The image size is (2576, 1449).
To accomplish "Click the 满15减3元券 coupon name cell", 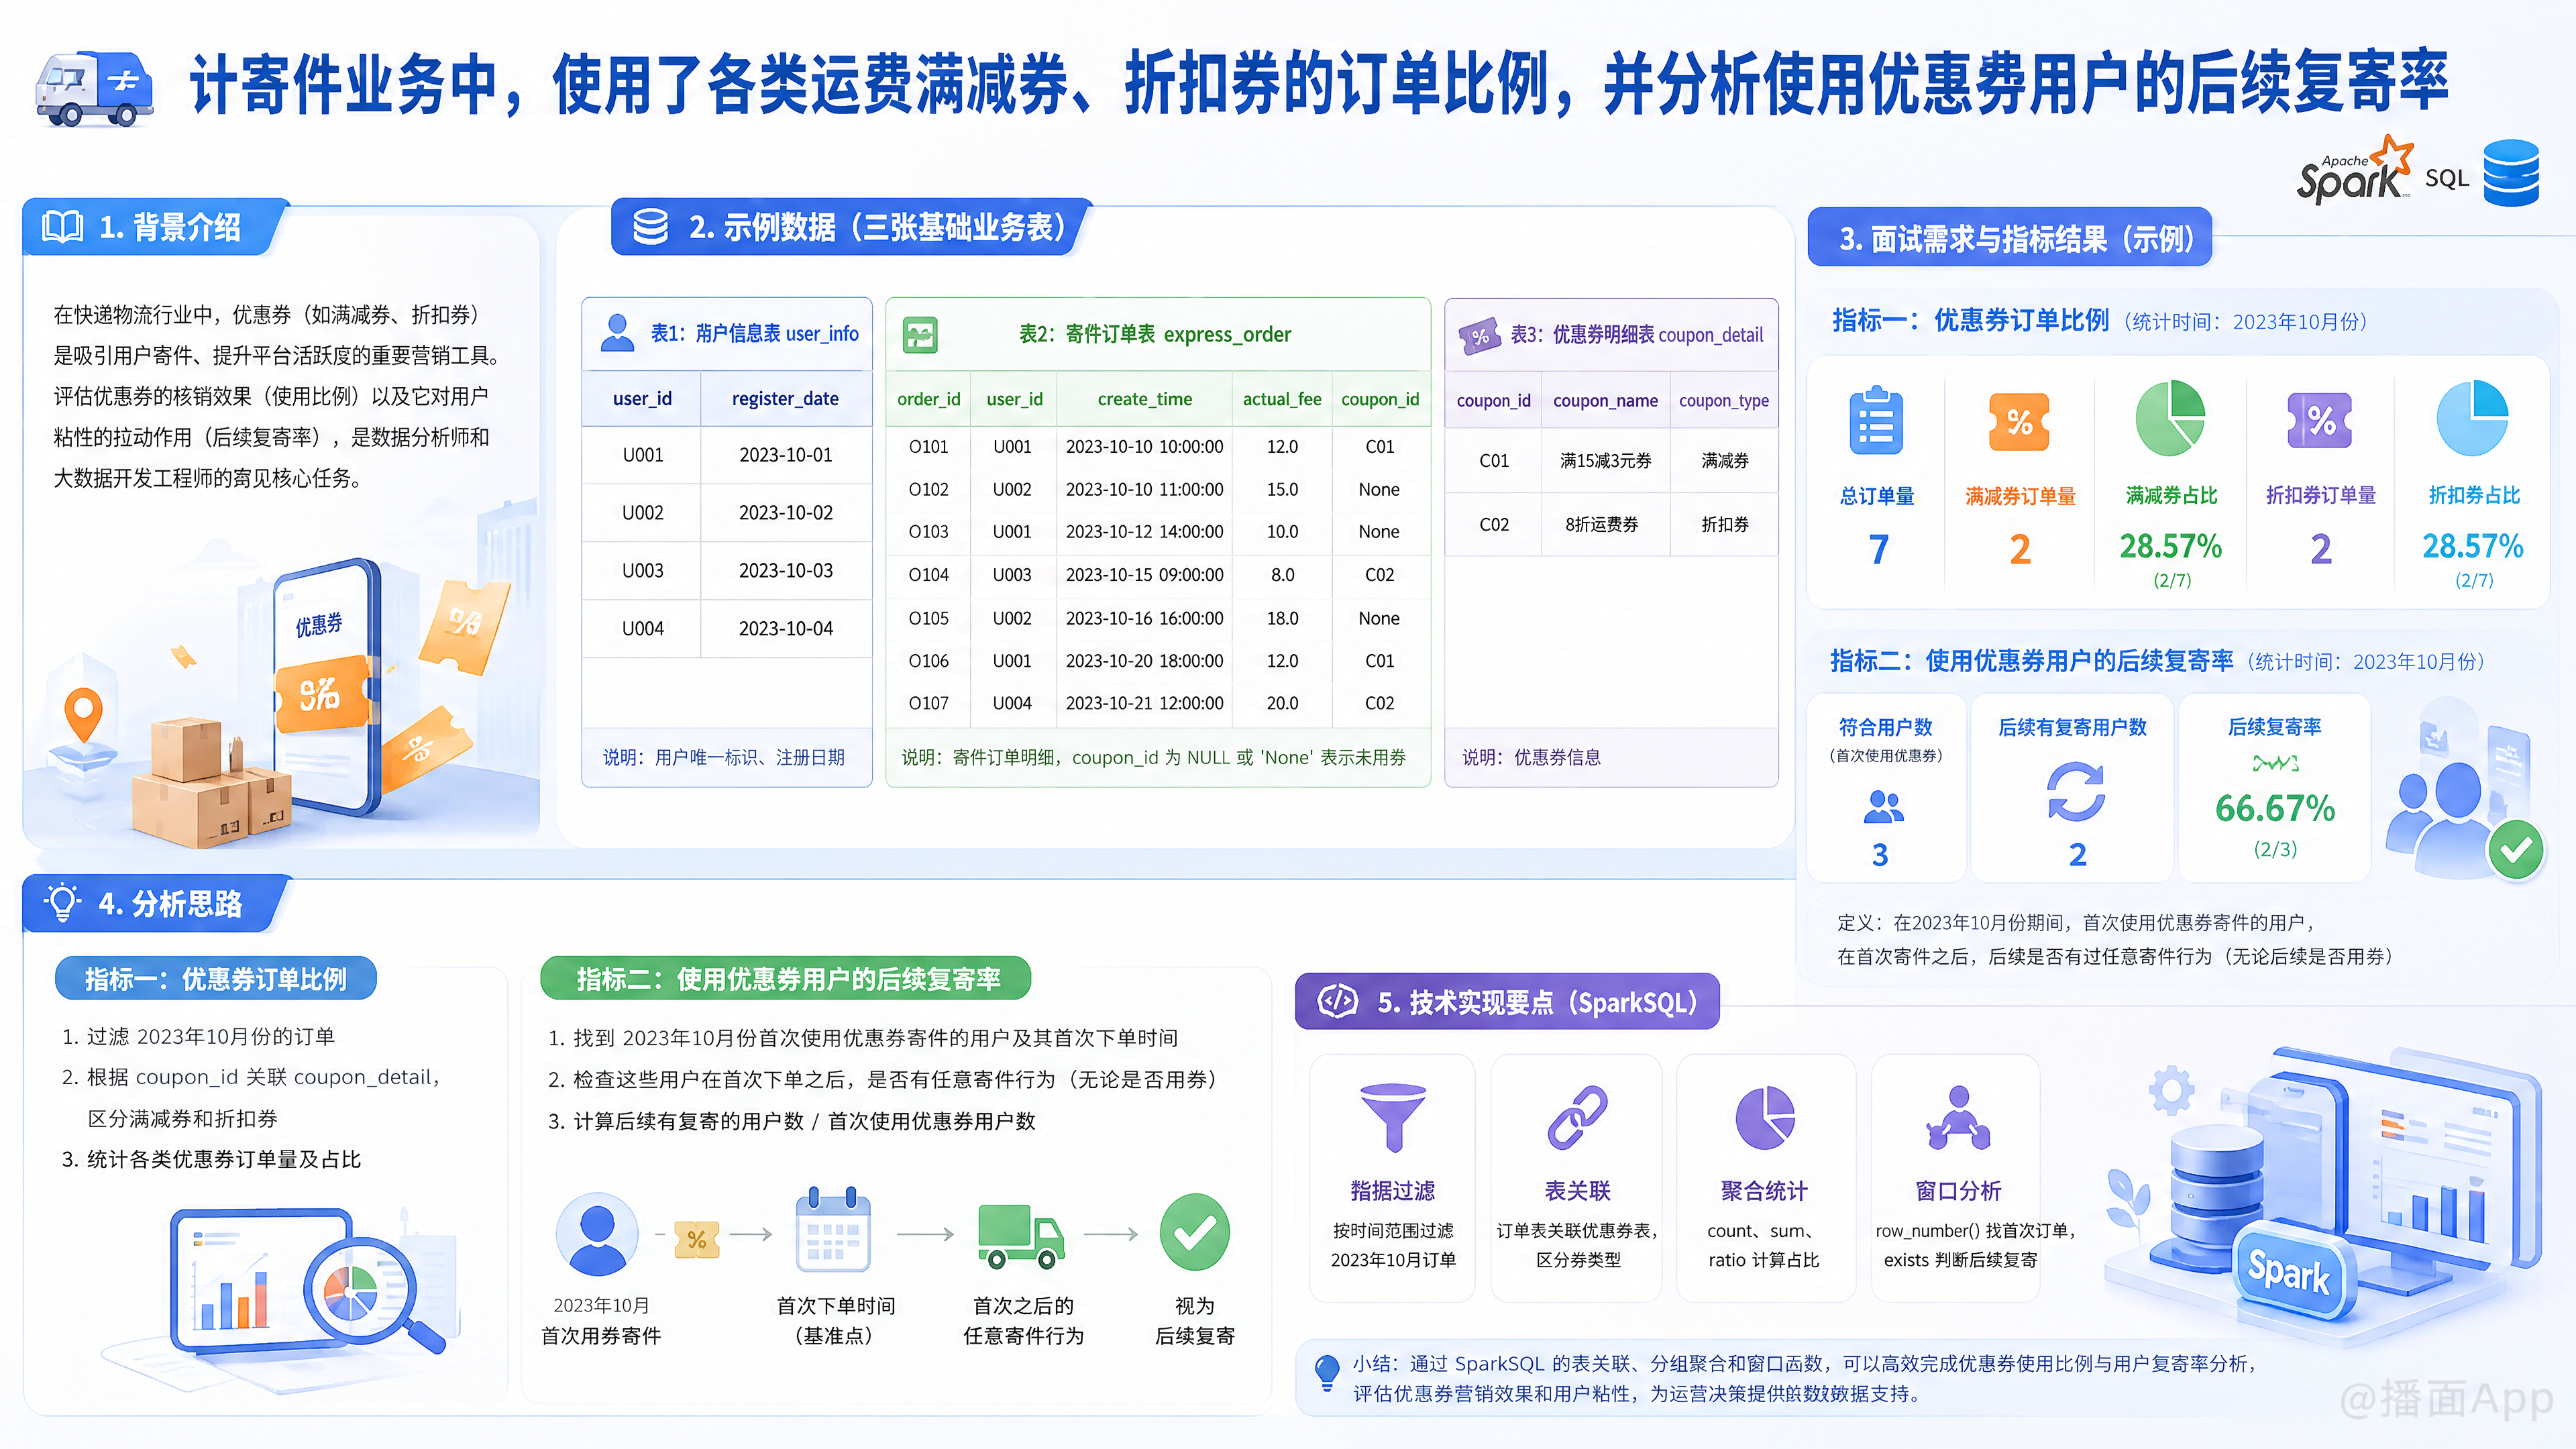I will 1605,460.
